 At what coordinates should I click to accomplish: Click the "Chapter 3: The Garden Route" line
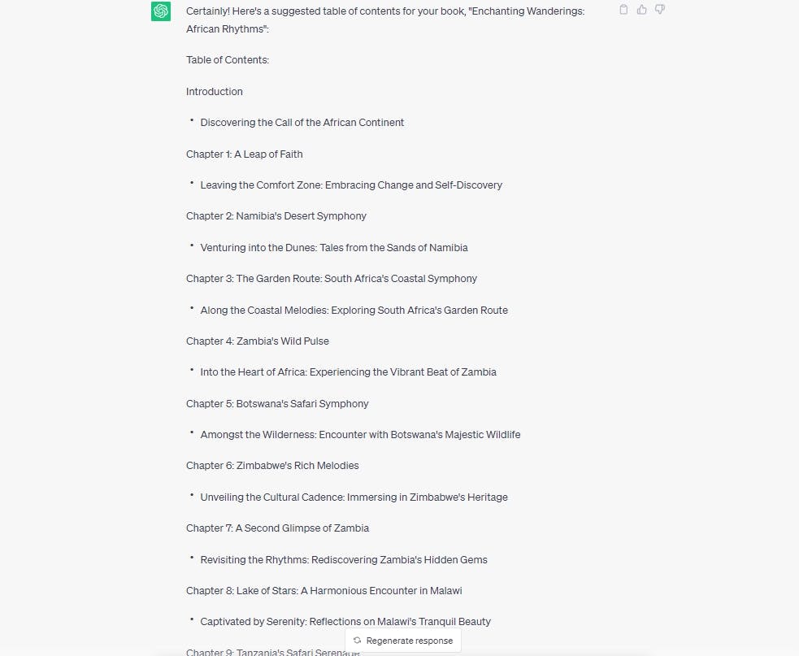click(332, 279)
